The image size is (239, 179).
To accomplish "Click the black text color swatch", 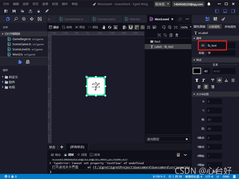I will tap(197, 71).
